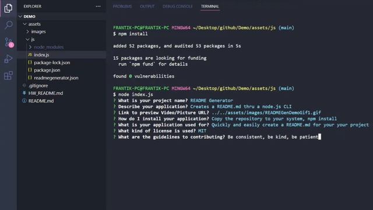Image resolution: width=373 pixels, height=210 pixels.
Task: Click the braces icon beside readmegenerator.json
Action: (30, 78)
